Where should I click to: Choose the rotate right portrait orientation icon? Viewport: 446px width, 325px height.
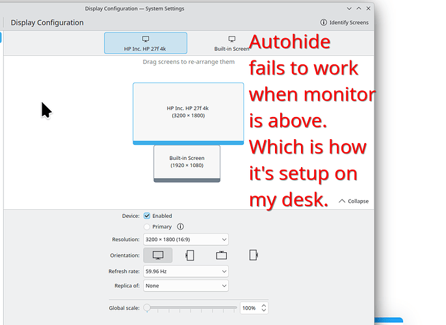pos(253,255)
